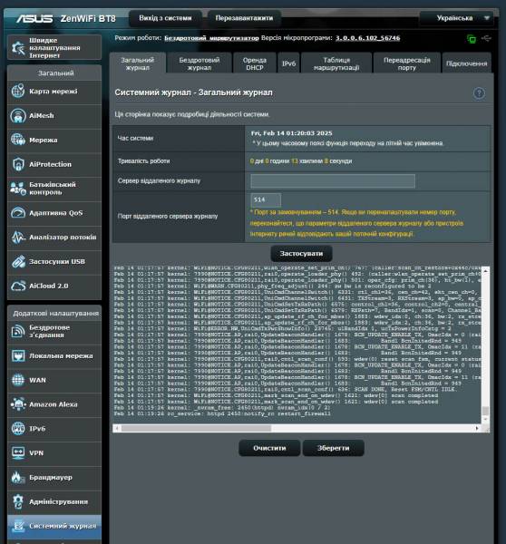Open the Адміністрування gear icon
The width and height of the screenshot is (506, 544).
coord(18,501)
